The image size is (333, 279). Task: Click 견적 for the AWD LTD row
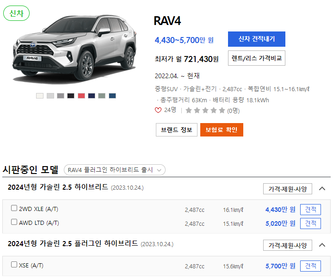coord(310,223)
